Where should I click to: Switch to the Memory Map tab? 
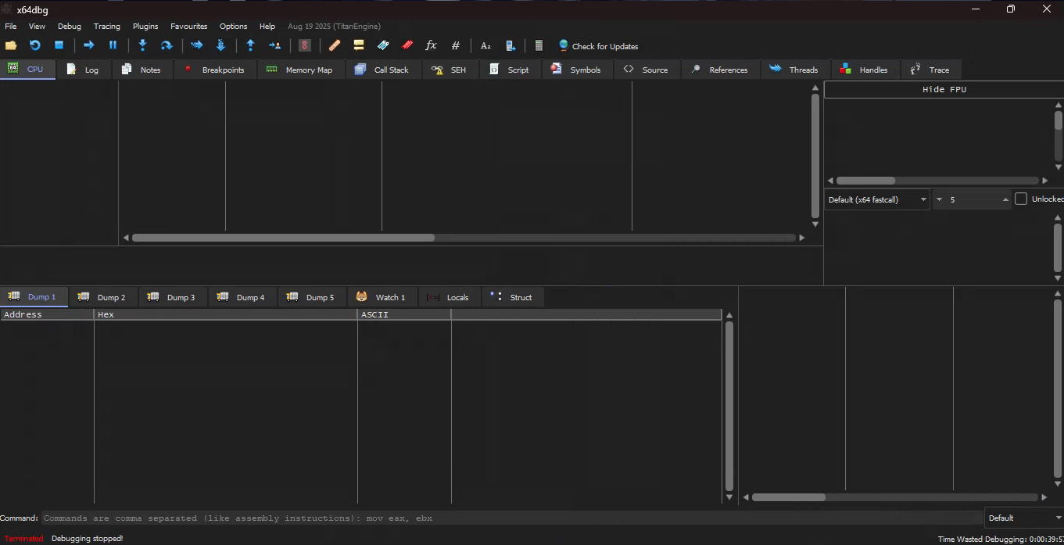301,70
